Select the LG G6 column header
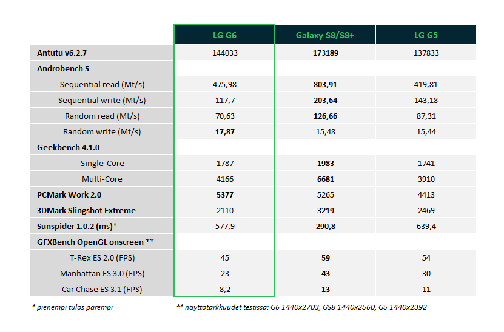504x332 pixels. point(224,35)
